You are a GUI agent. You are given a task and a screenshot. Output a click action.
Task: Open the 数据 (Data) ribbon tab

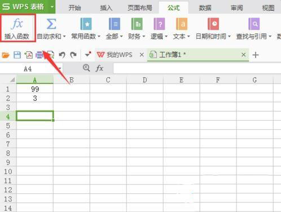205,8
